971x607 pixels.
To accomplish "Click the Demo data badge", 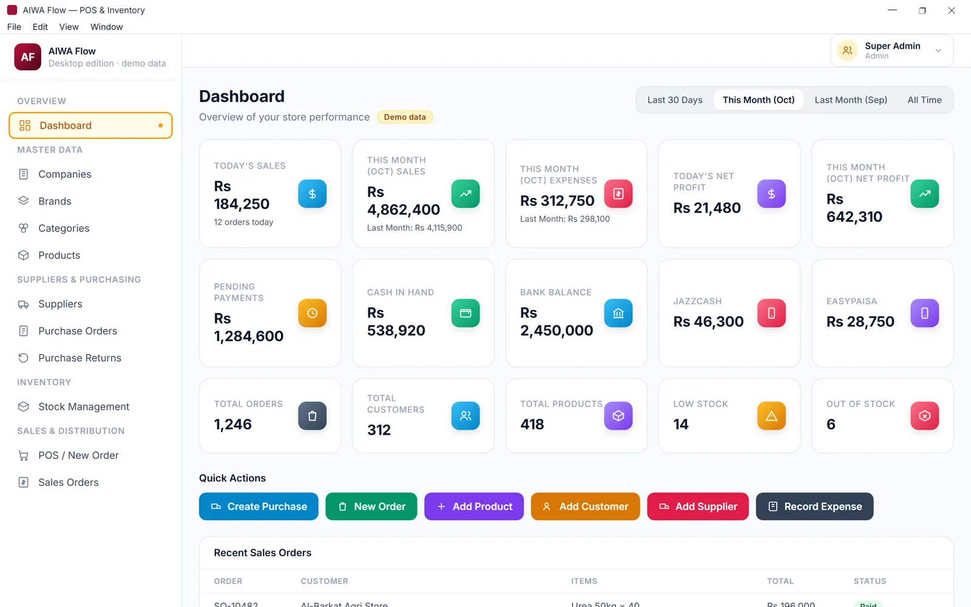I will pos(405,117).
